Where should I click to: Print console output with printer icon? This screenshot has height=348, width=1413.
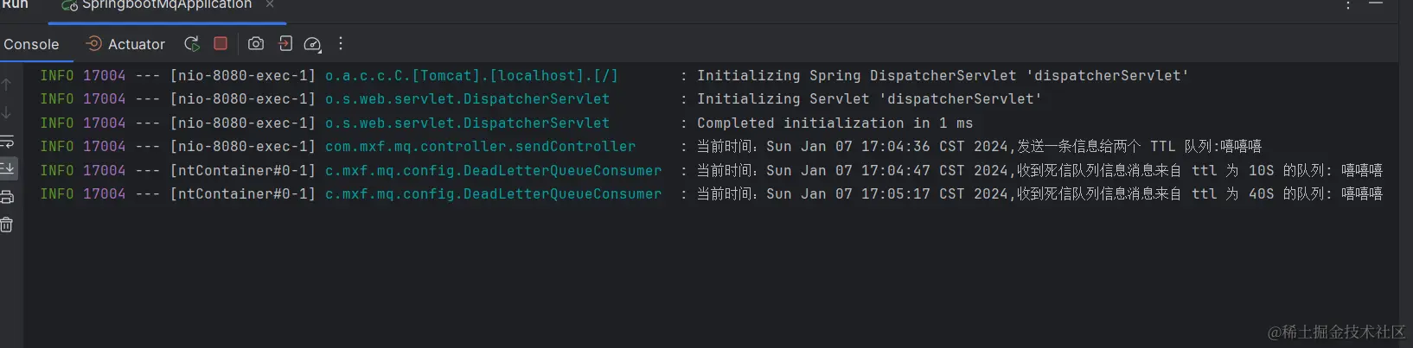[x=7, y=197]
